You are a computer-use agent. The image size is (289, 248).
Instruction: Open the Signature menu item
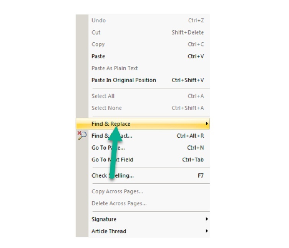(x=104, y=219)
